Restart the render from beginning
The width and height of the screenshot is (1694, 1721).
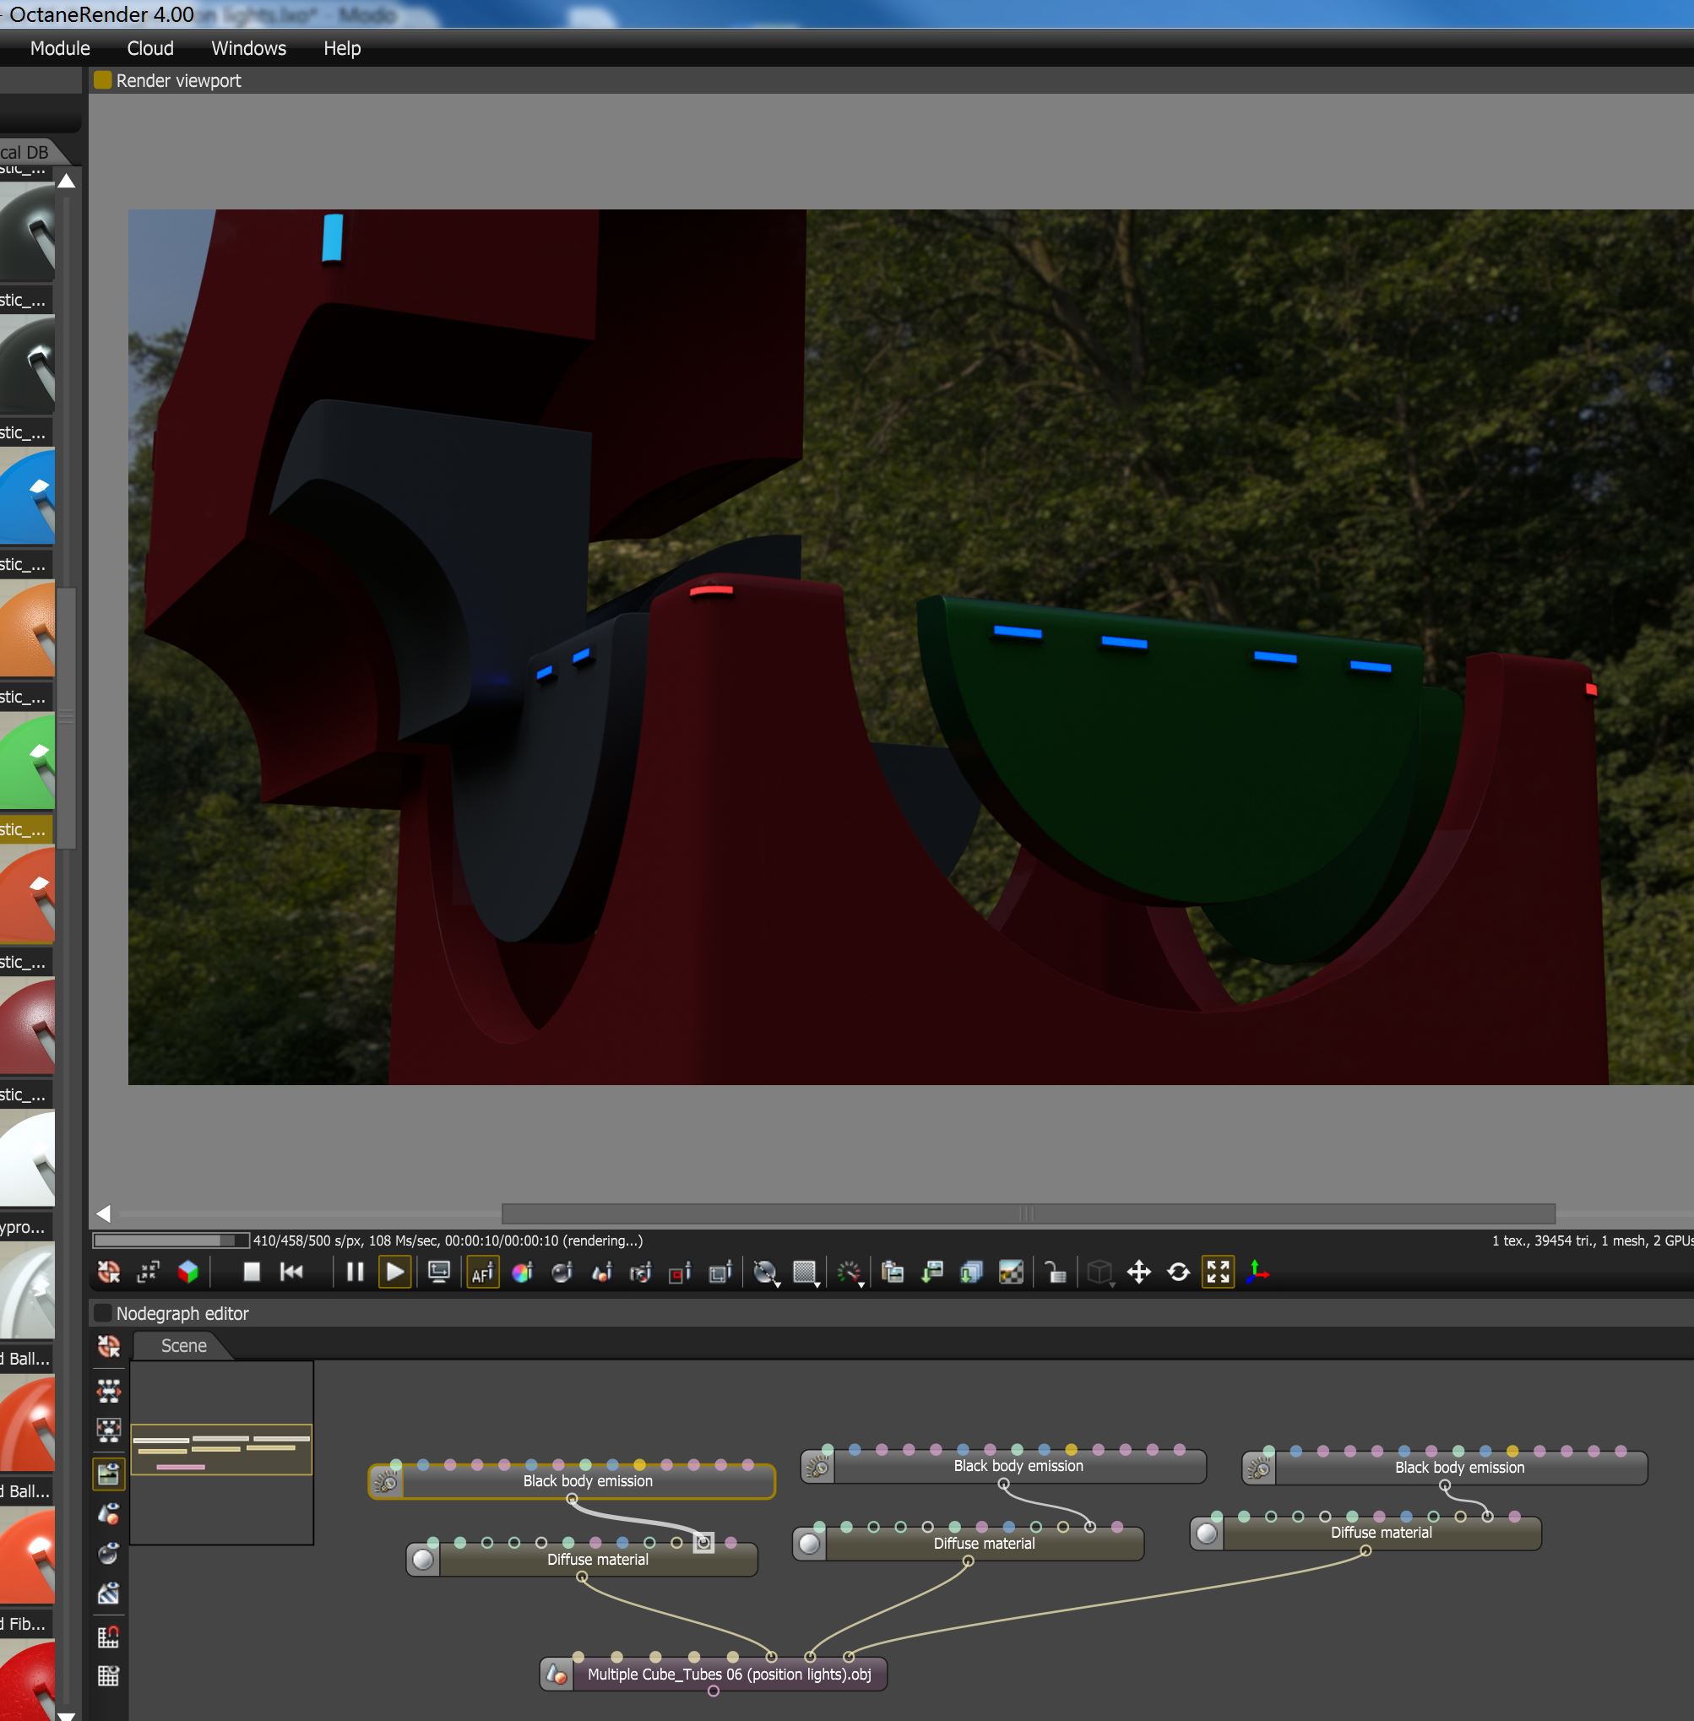point(291,1273)
